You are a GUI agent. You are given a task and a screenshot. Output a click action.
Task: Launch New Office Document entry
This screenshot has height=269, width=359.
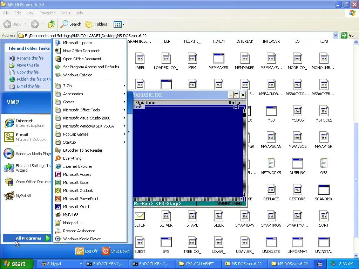pyautogui.click(x=90, y=51)
